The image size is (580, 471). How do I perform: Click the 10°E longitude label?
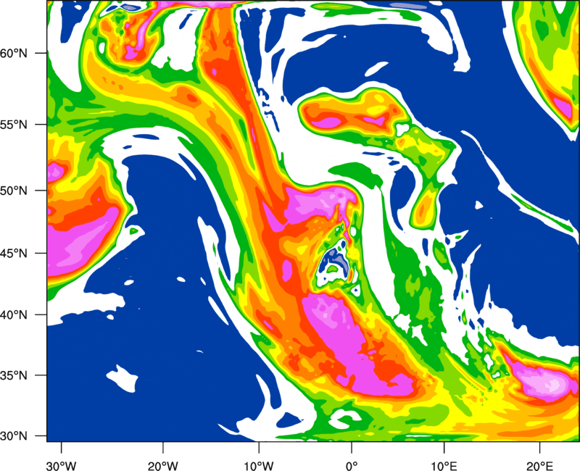coord(444,466)
